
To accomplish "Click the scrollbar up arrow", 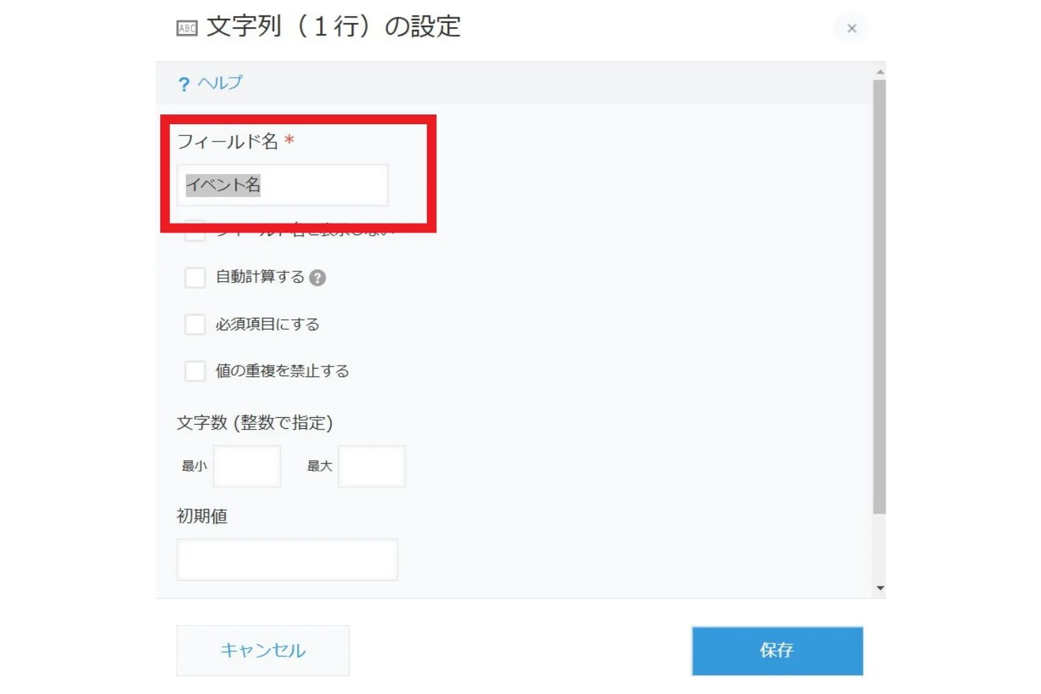I will pyautogui.click(x=880, y=71).
